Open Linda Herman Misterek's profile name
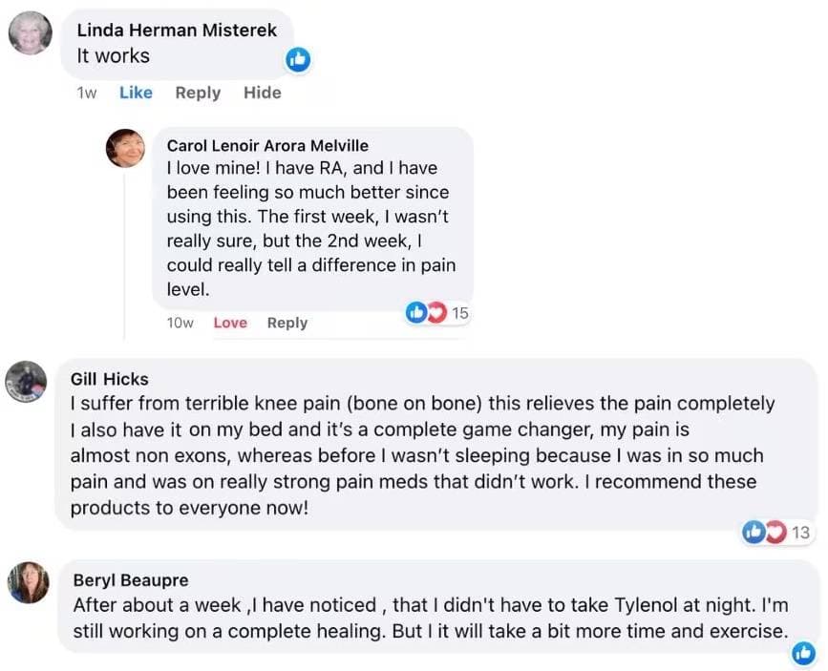This screenshot has height=671, width=828. [178, 31]
